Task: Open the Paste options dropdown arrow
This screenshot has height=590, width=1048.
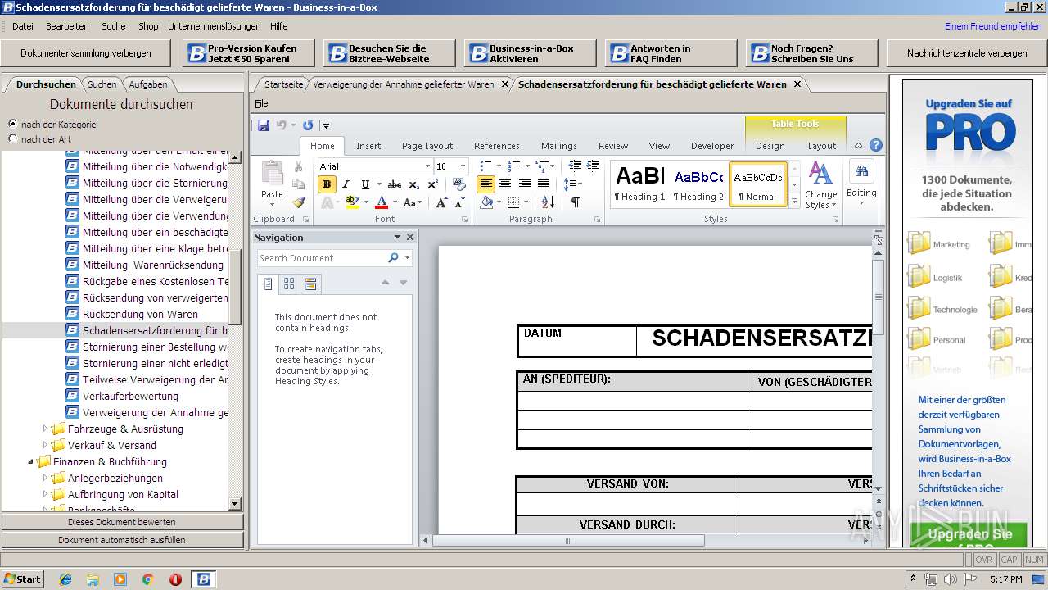Action: [x=272, y=205]
